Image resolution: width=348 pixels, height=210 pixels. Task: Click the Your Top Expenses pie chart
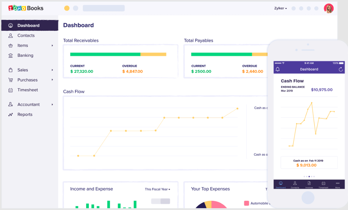[x=211, y=204]
